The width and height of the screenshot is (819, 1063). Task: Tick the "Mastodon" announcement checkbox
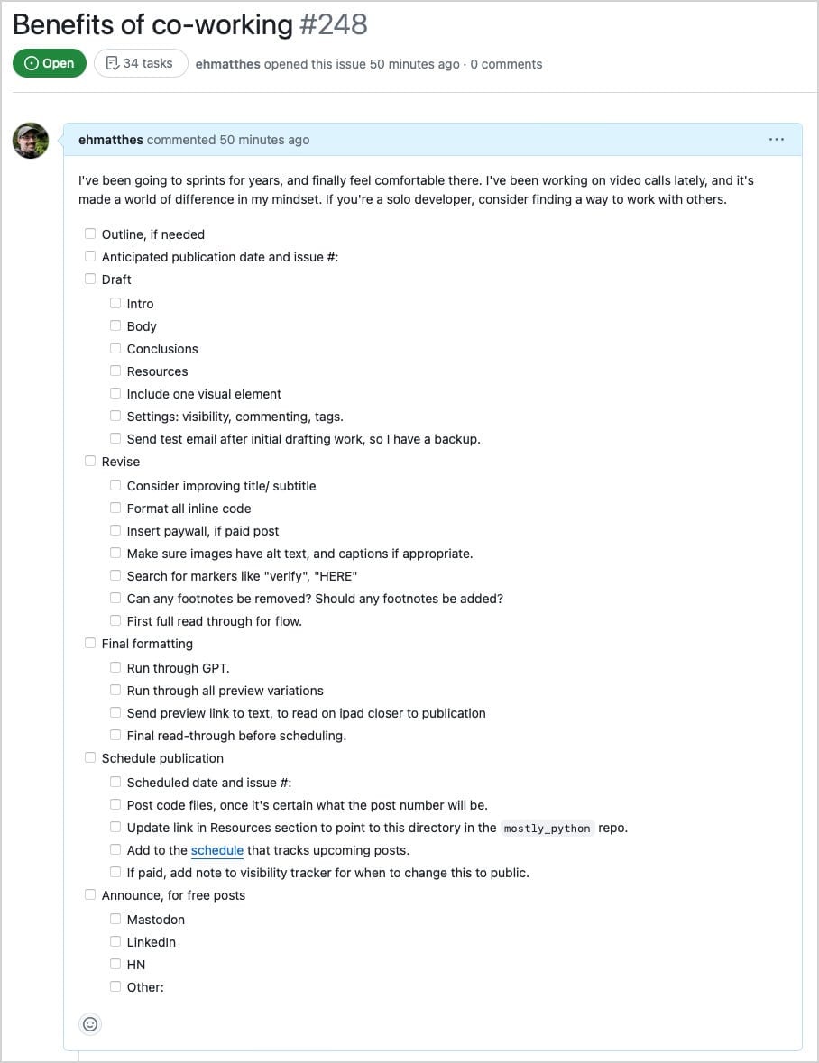[x=115, y=918]
